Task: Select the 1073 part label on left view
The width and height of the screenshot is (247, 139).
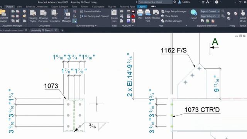Action: [51, 86]
